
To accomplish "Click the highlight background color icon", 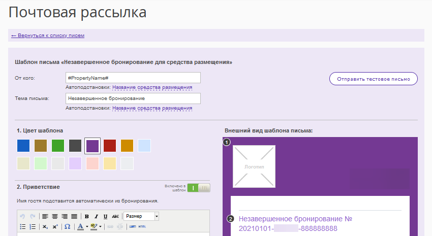I will click(x=94, y=227).
